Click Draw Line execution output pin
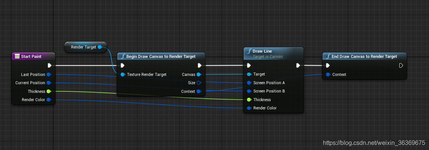Viewport: 429px width, 150px height. point(298,65)
